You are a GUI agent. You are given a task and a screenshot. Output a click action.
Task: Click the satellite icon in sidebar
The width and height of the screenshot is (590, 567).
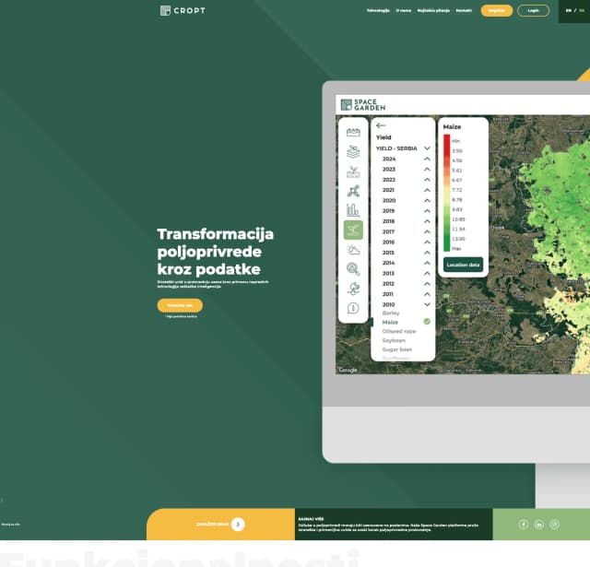[x=353, y=191]
